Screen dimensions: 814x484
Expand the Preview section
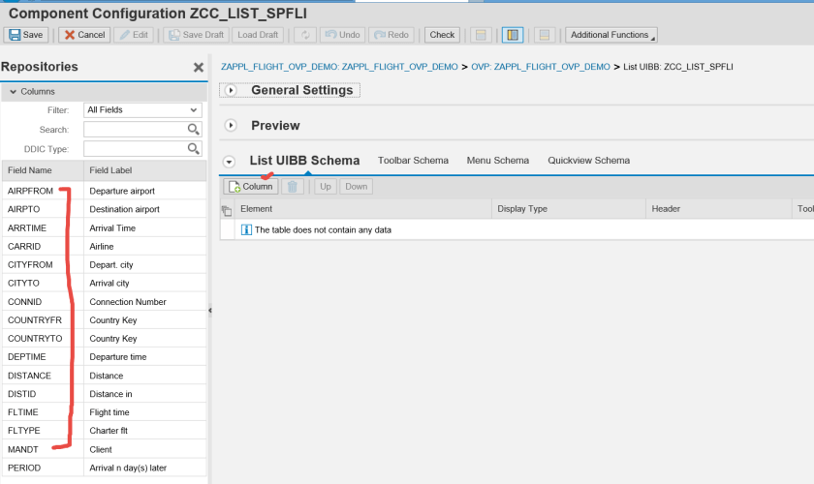pos(231,126)
